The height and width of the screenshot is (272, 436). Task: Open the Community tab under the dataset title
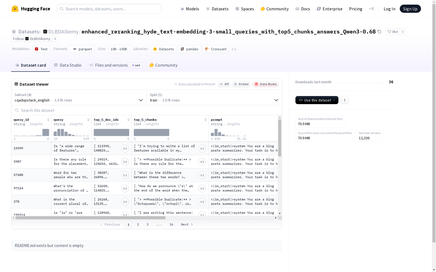click(x=163, y=65)
